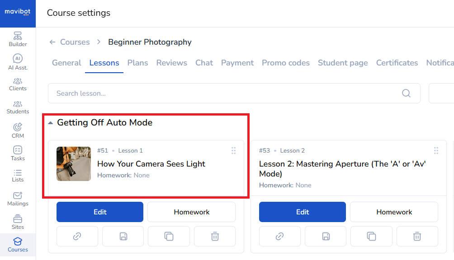Delete Lesson 1 with the trash icon
Viewport: 454px width, 260px height.
point(215,236)
